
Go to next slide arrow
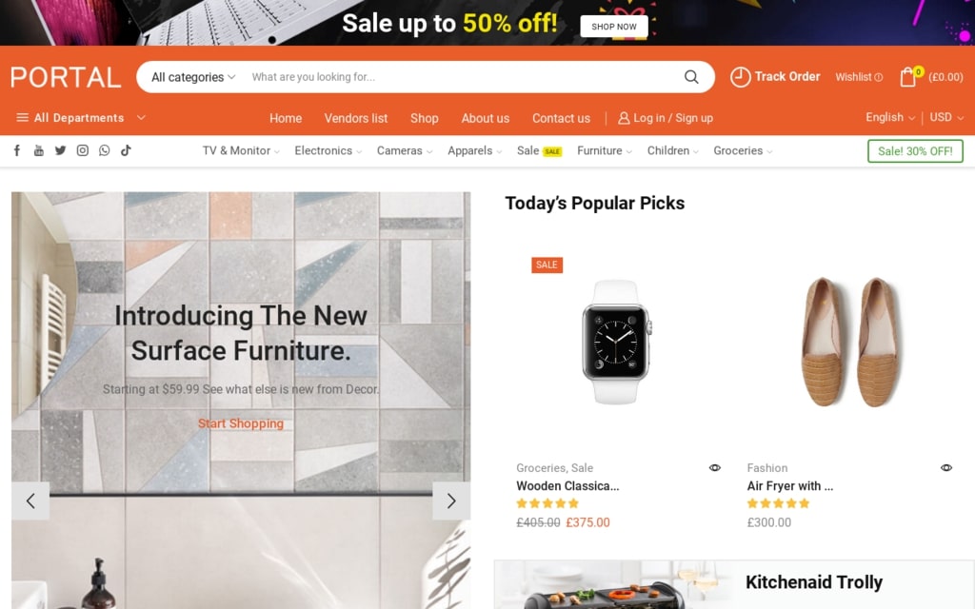click(451, 501)
